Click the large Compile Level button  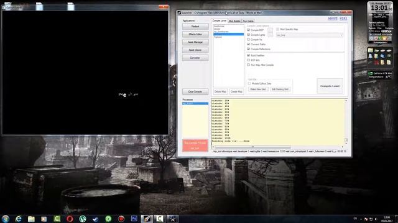330,86
